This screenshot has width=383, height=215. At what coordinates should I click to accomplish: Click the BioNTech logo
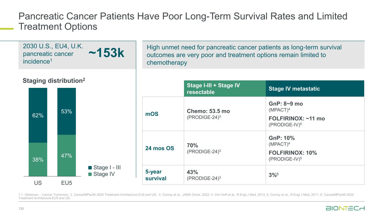click(345, 208)
